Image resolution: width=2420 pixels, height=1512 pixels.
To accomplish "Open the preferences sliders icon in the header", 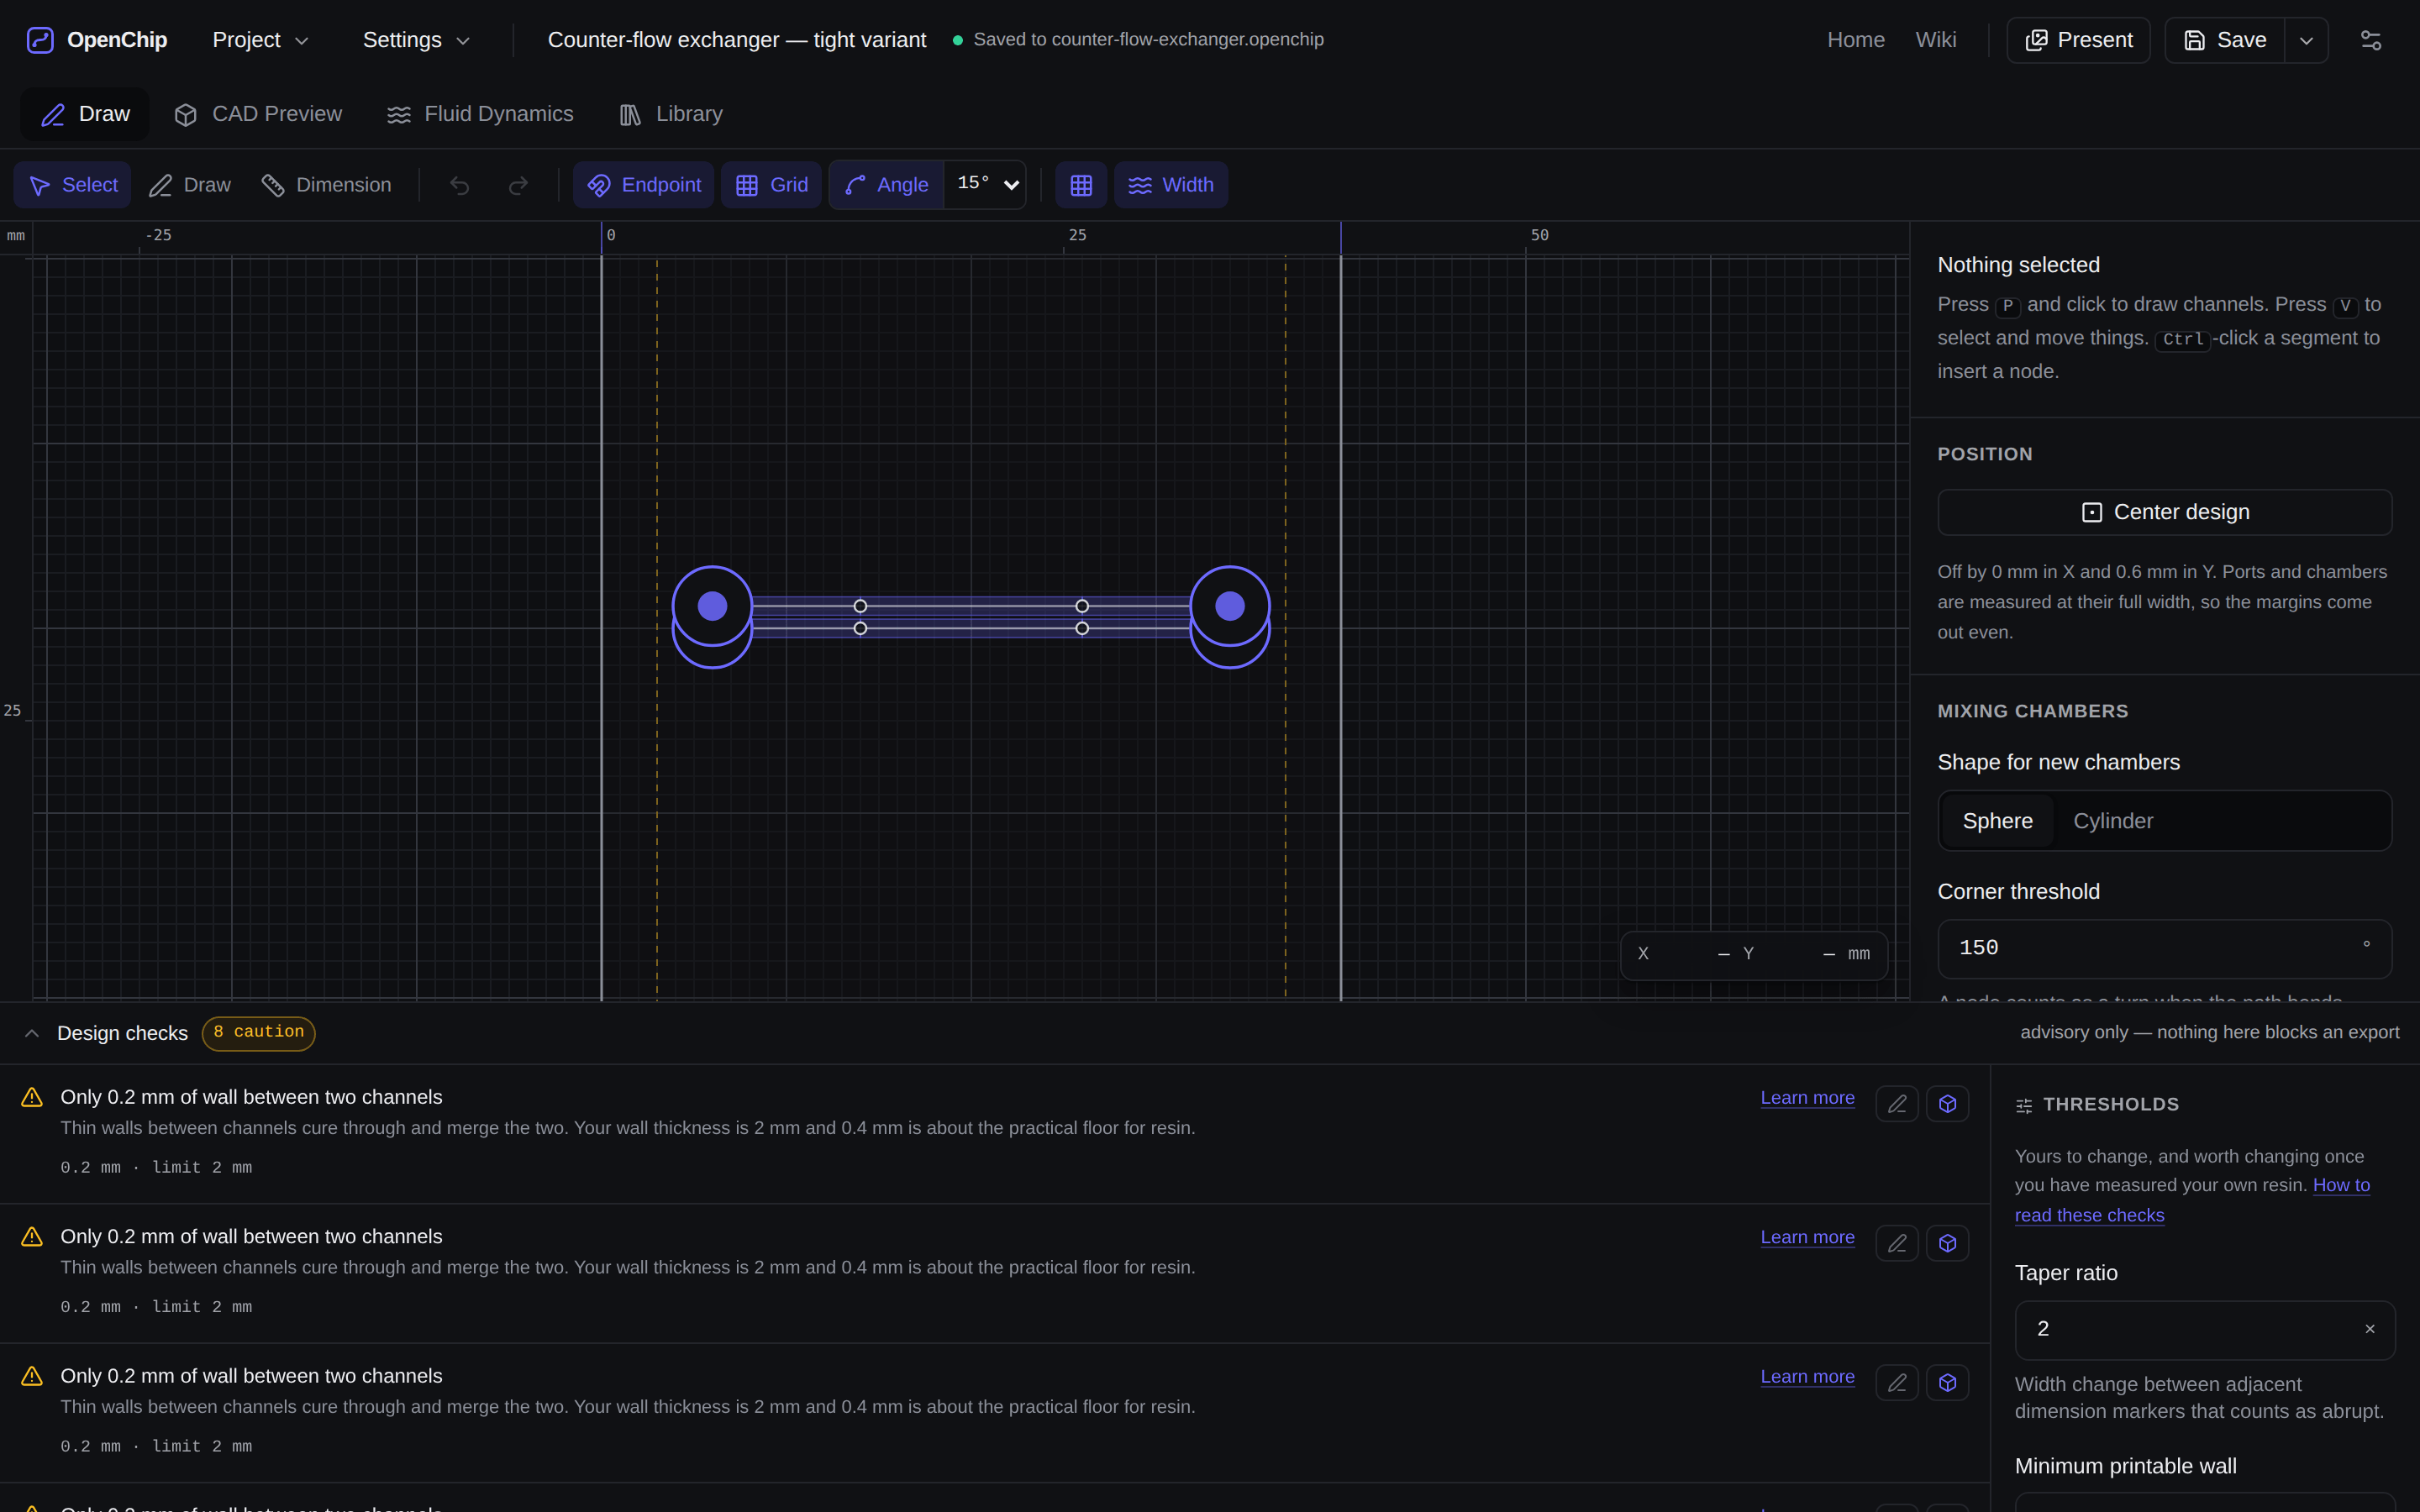I will (x=2371, y=40).
